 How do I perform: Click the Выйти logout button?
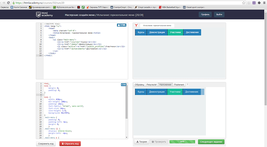point(219,14)
